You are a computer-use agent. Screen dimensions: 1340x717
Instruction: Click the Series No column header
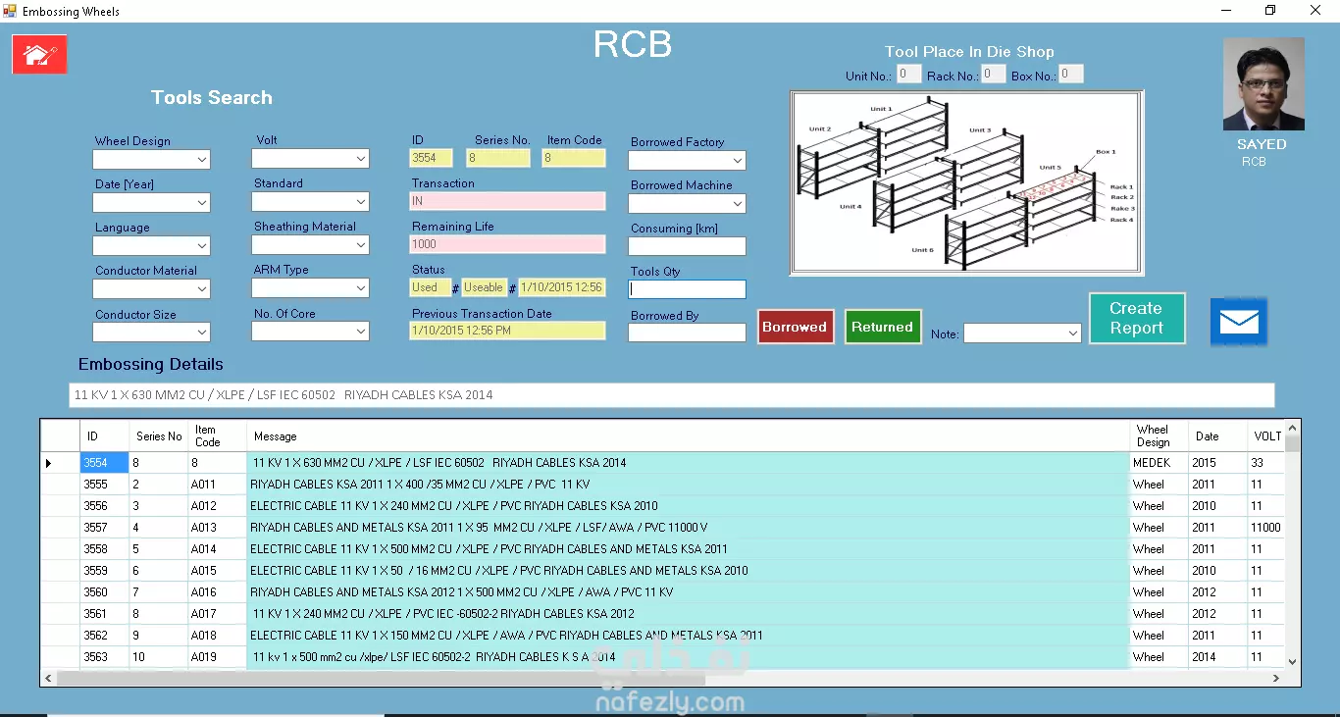pyautogui.click(x=158, y=436)
